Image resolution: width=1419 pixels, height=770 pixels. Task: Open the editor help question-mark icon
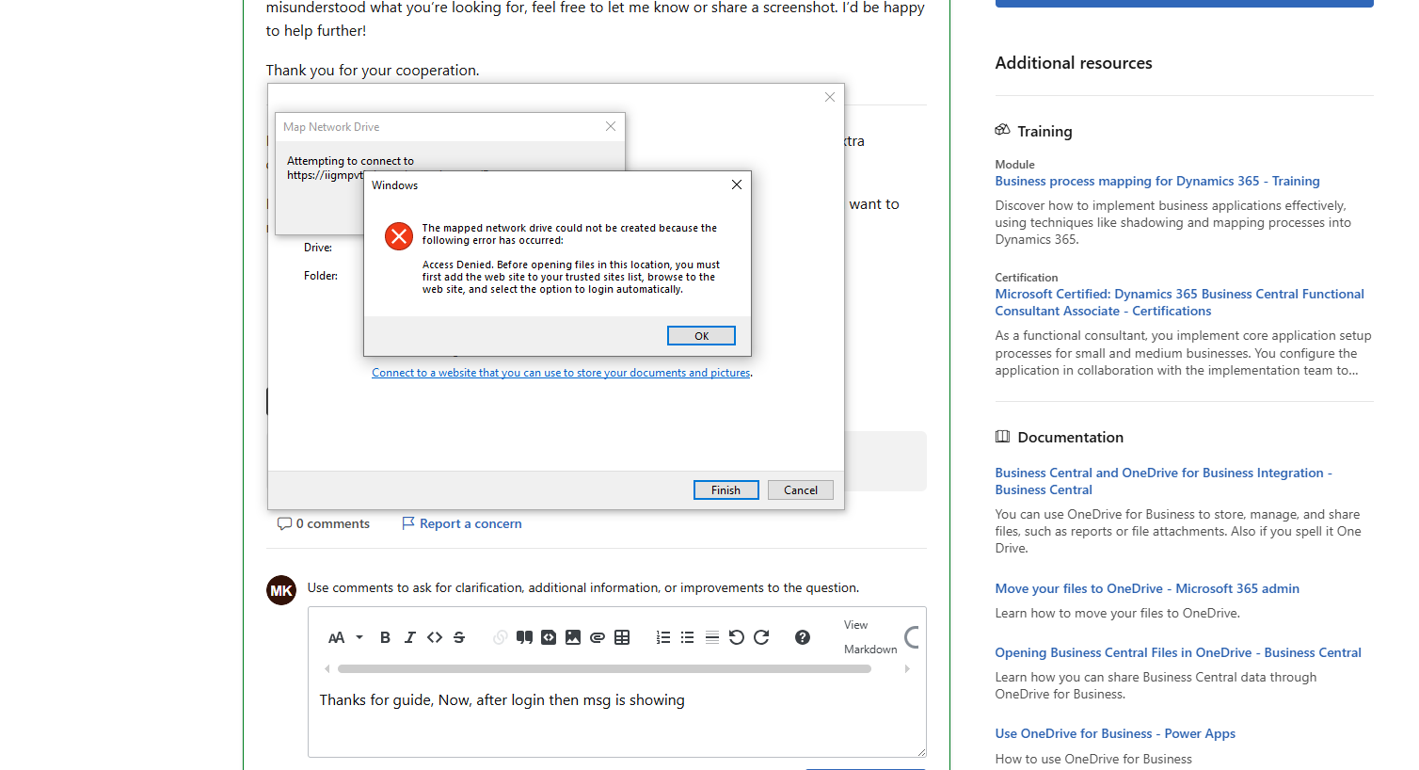[803, 637]
